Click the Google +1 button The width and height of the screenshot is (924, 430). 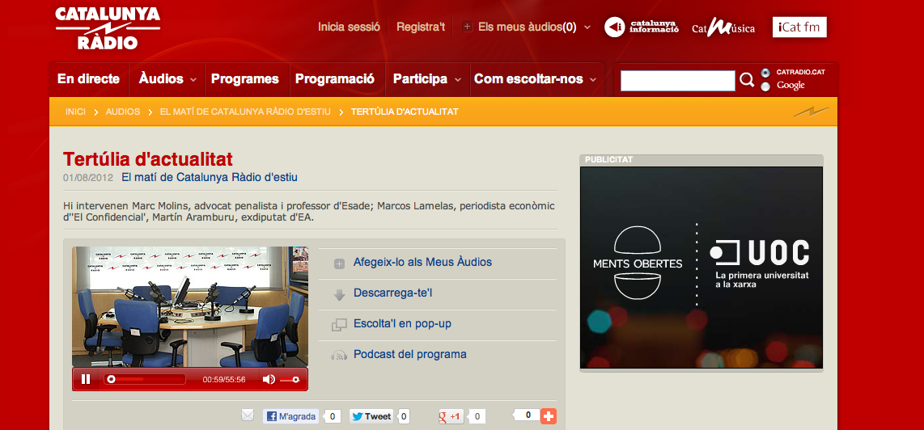click(x=451, y=416)
